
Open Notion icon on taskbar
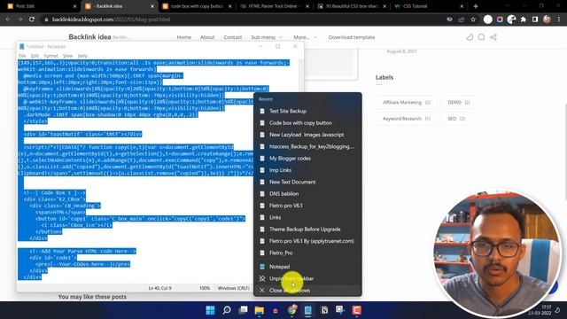pyautogui.click(x=324, y=310)
